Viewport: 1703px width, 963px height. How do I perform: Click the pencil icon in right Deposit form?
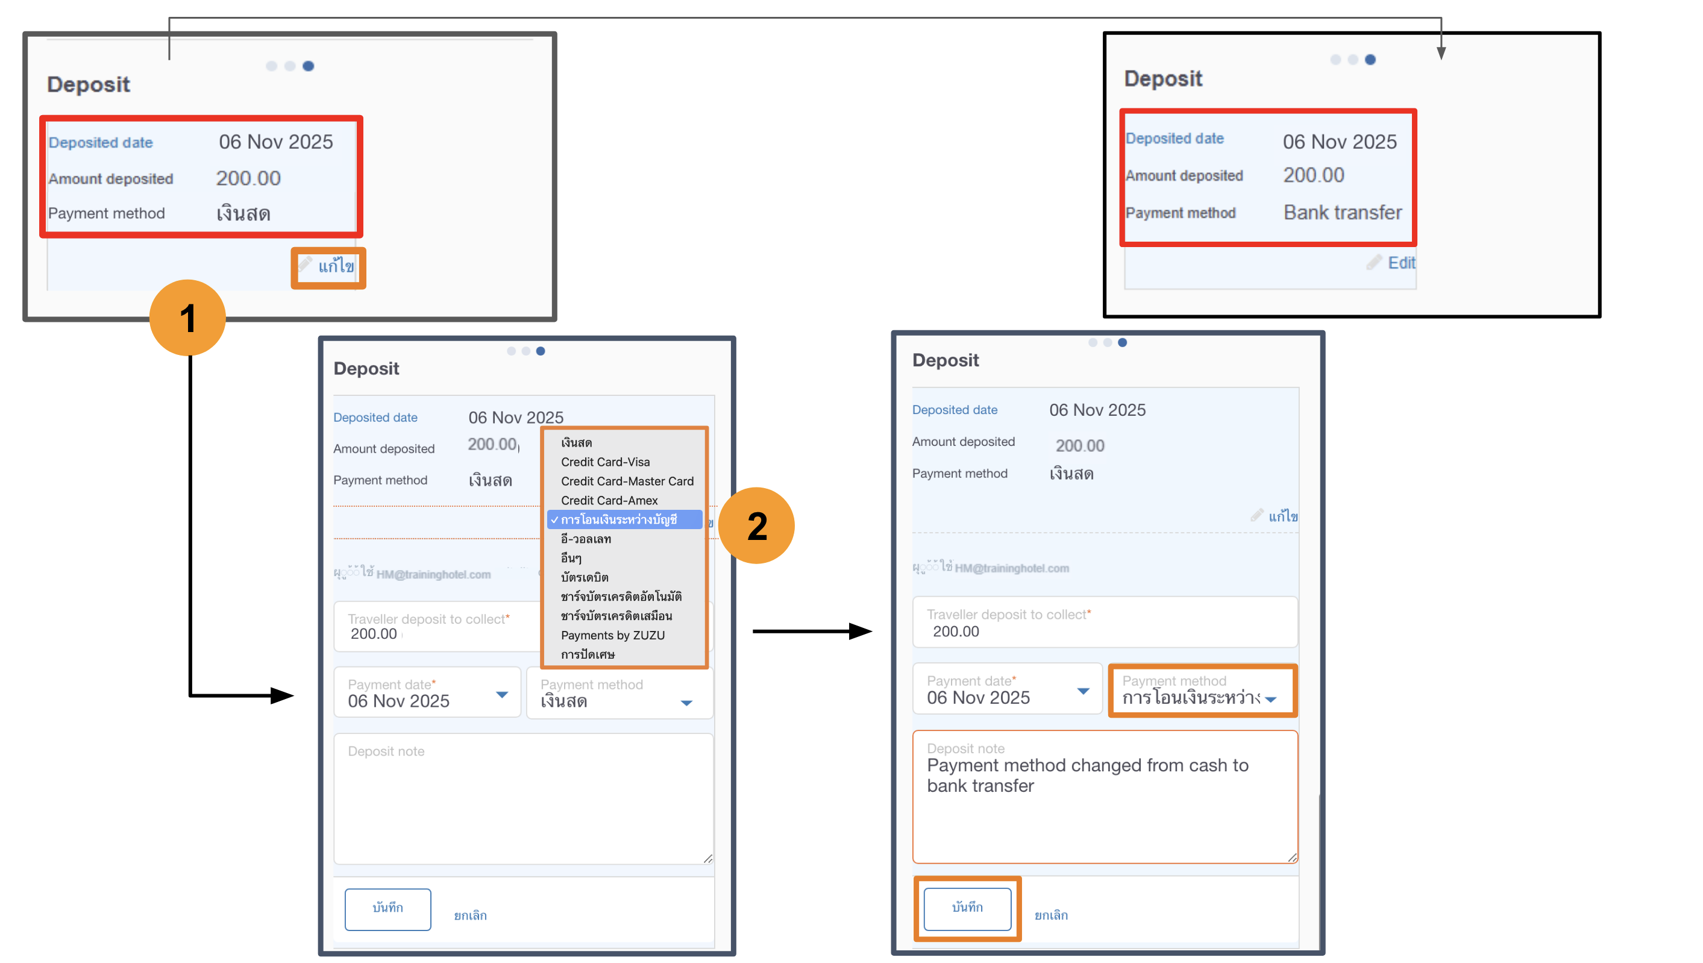pos(1256,515)
